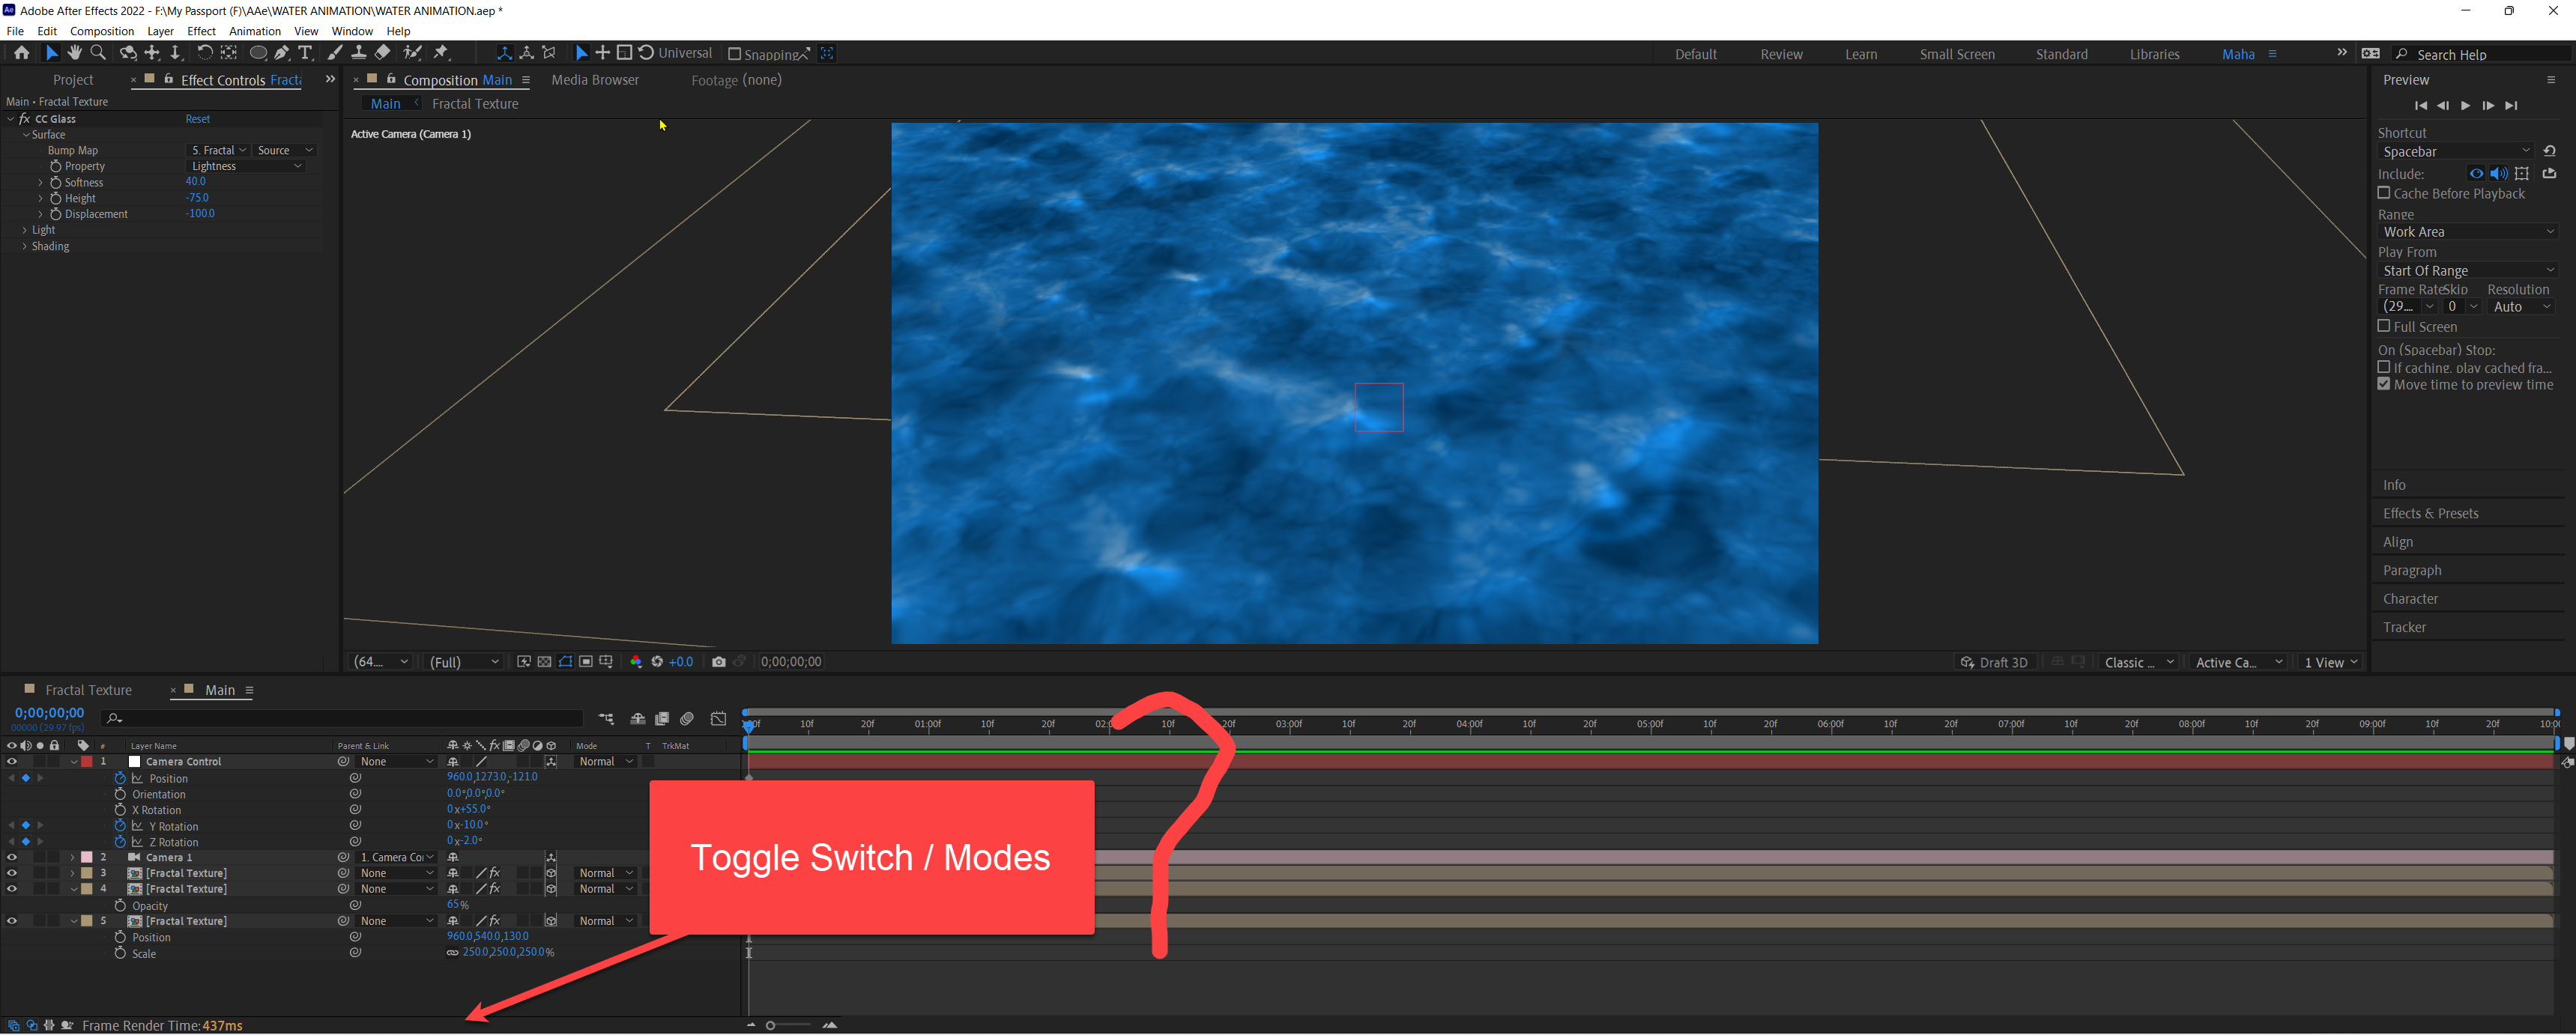
Task: Select the Hand tool
Action: tap(75, 53)
